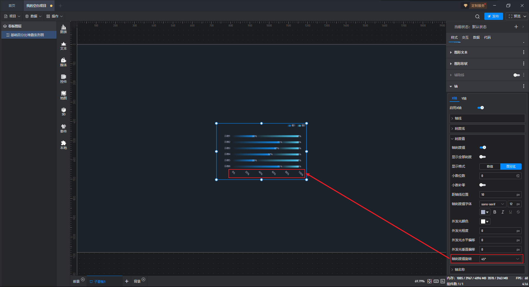This screenshot has height=287, width=529.
Task: Click the 外发光程度 input field
Action: point(500,231)
